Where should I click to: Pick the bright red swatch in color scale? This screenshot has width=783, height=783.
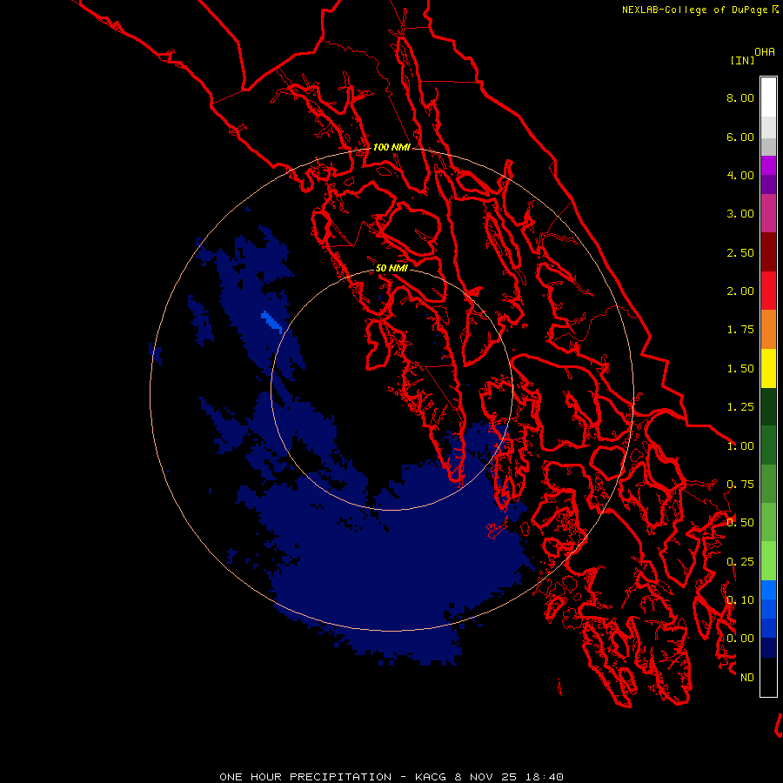pos(768,291)
